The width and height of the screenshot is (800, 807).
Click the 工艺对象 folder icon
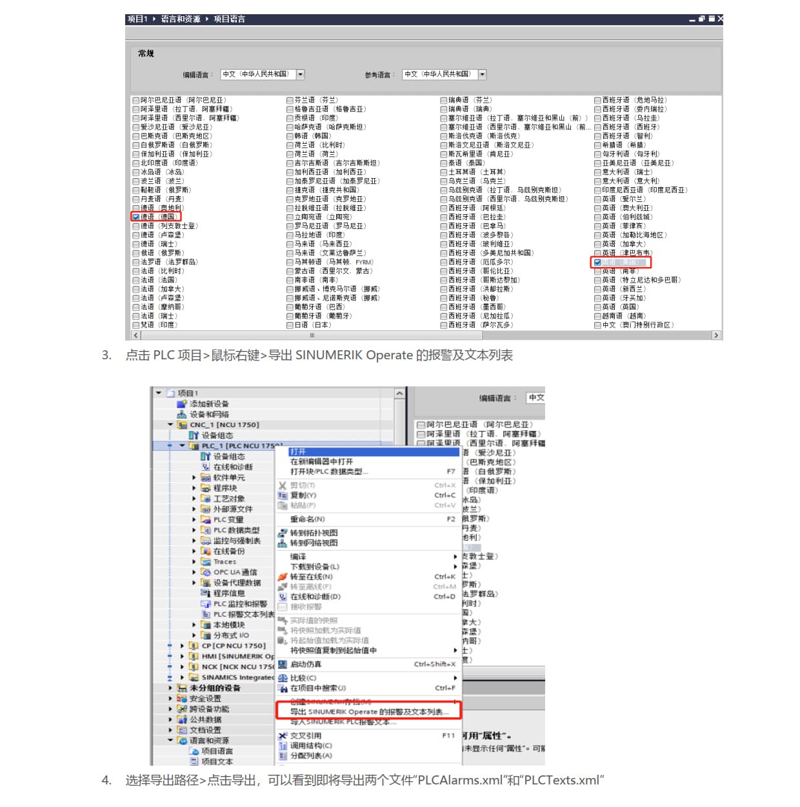(206, 499)
